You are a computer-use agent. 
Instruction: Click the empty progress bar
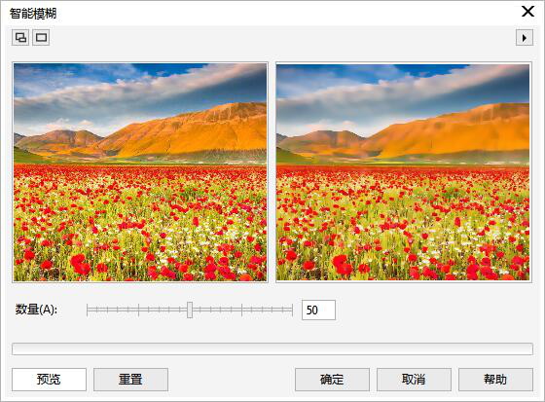click(x=272, y=348)
